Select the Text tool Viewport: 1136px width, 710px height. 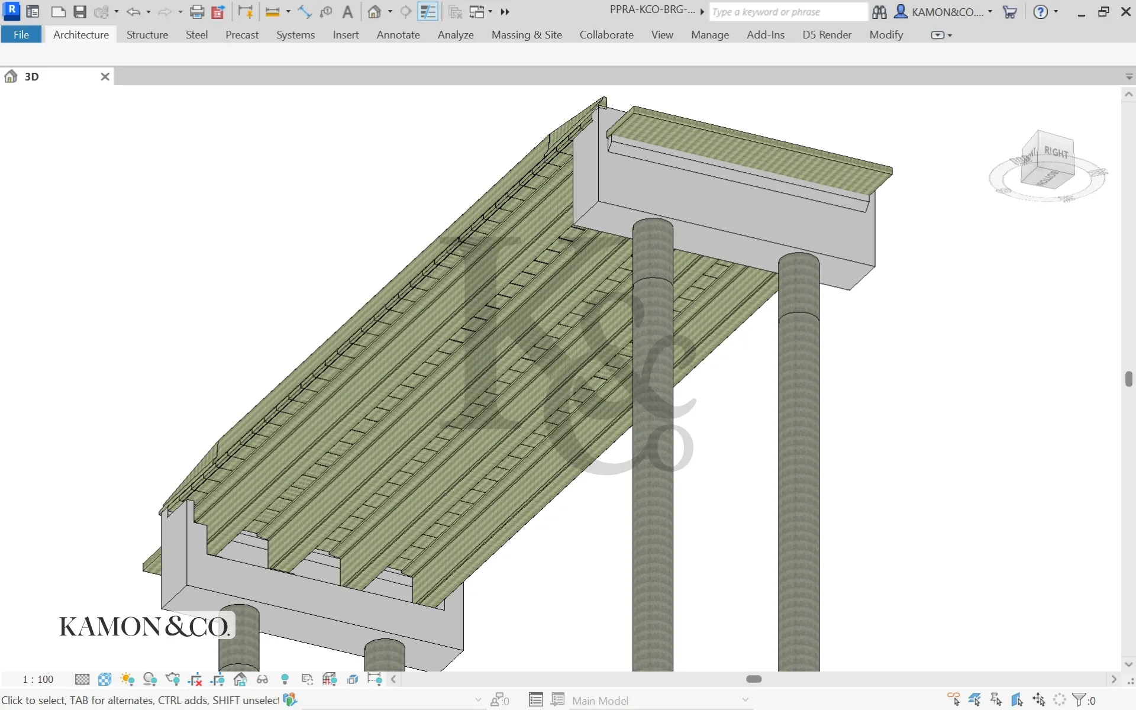point(348,12)
